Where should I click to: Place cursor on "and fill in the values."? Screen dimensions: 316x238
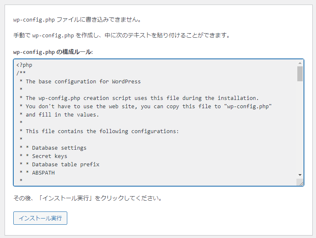62,115
